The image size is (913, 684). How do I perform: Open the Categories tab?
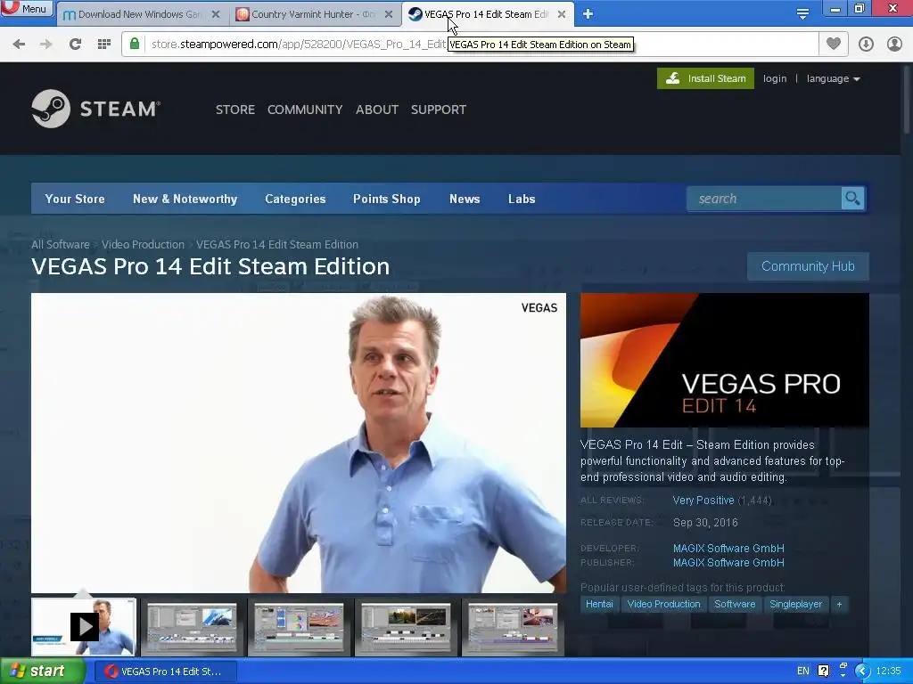[x=295, y=199]
